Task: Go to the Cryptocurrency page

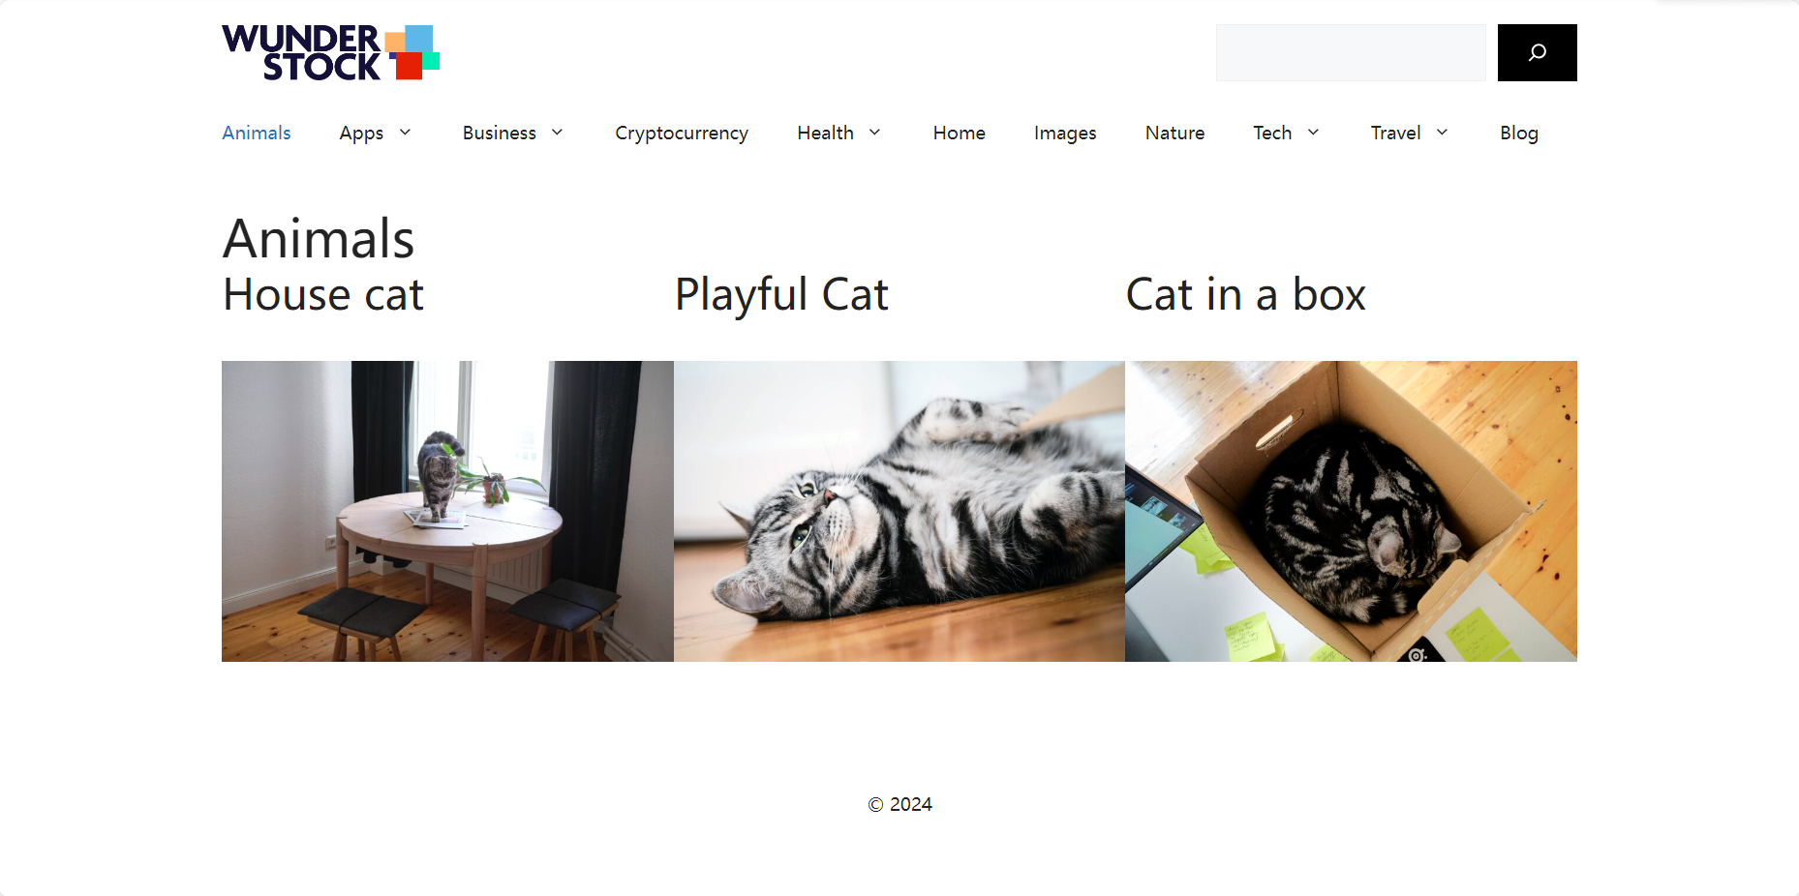Action: point(682,133)
